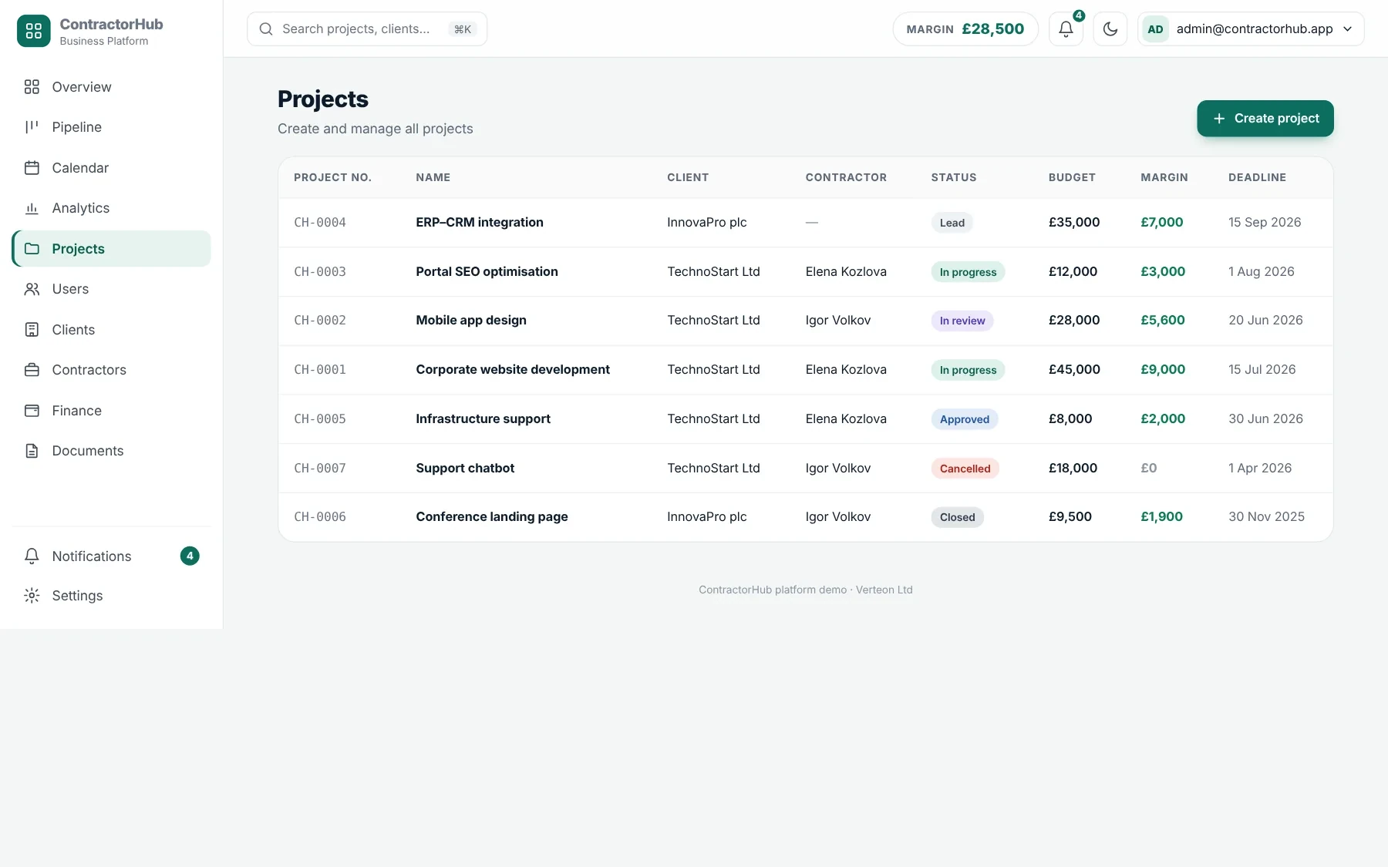Click project number CH-0004
Image resolution: width=1388 pixels, height=867 pixels.
(x=320, y=223)
